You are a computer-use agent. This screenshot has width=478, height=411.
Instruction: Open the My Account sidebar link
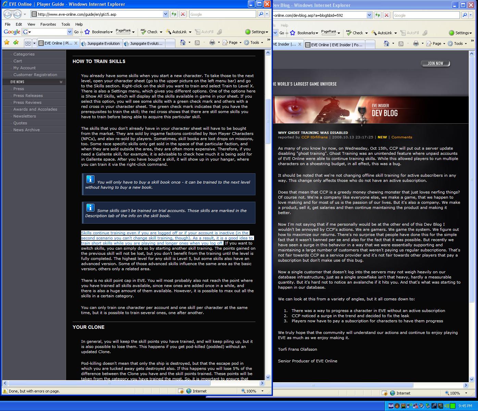coord(24,68)
